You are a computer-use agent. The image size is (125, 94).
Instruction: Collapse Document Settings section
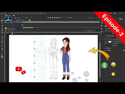click(x=105, y=36)
